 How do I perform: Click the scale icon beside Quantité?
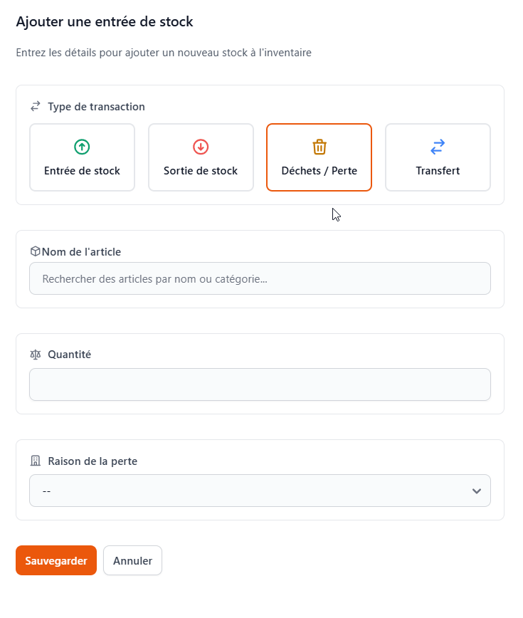[36, 355]
